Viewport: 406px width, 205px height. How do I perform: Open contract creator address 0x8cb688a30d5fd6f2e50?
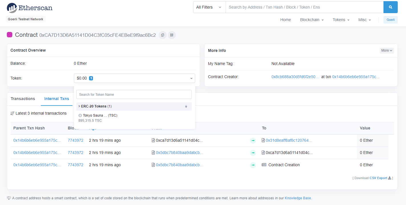(295, 77)
